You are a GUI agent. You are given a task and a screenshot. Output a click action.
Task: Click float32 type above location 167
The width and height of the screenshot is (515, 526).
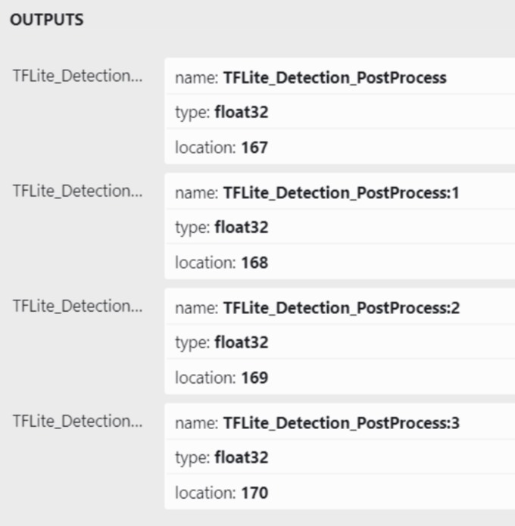pyautogui.click(x=241, y=113)
